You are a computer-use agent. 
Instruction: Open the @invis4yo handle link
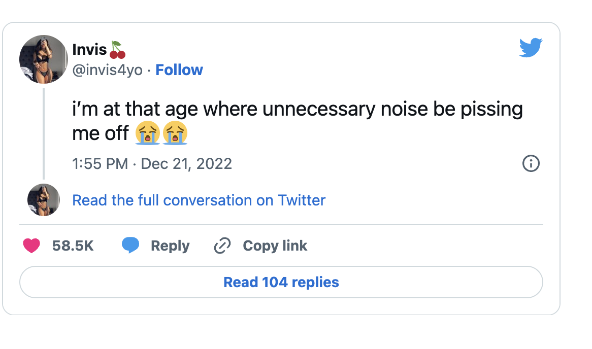108,70
